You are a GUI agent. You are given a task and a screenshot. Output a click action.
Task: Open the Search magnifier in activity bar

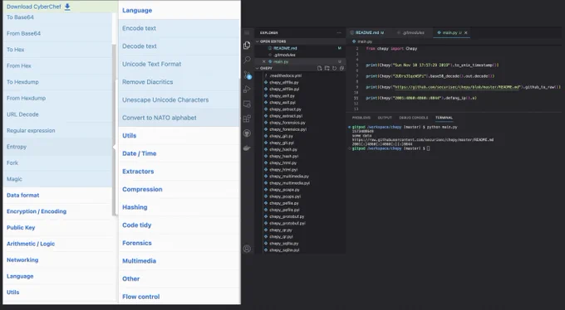[247, 60]
